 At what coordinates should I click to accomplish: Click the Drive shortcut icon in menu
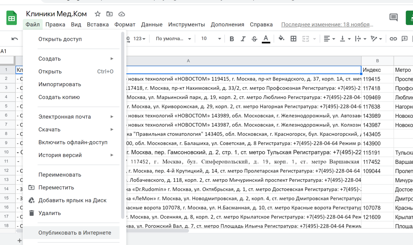point(31,200)
